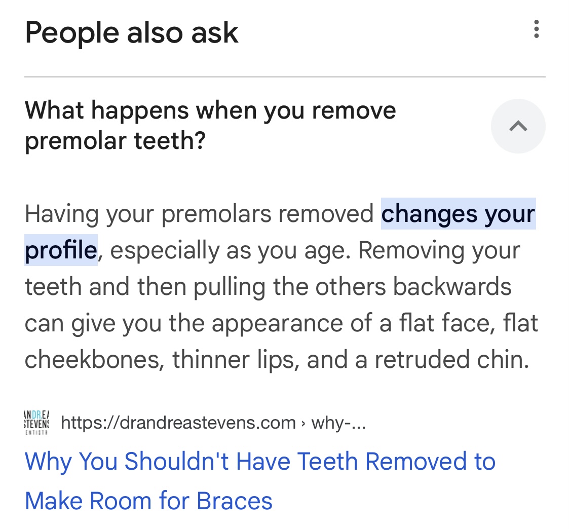Click the phrase 'retruded chin'
Image resolution: width=570 pixels, height=529 pixels.
click(451, 360)
